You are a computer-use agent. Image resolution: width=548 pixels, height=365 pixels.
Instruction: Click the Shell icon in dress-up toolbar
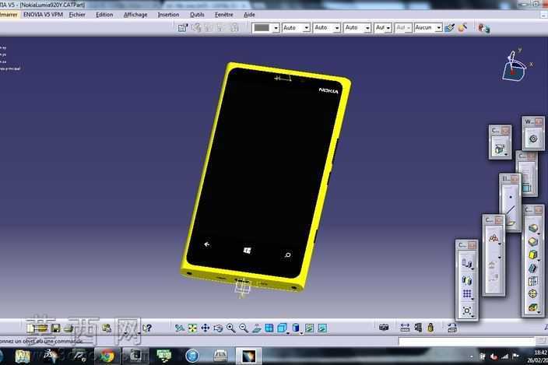pyautogui.click(x=532, y=268)
